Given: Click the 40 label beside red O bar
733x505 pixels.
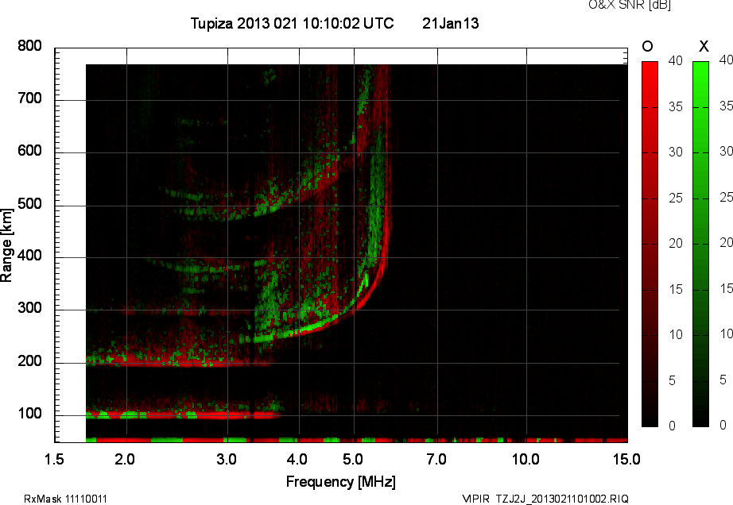Looking at the screenshot, I should (676, 60).
